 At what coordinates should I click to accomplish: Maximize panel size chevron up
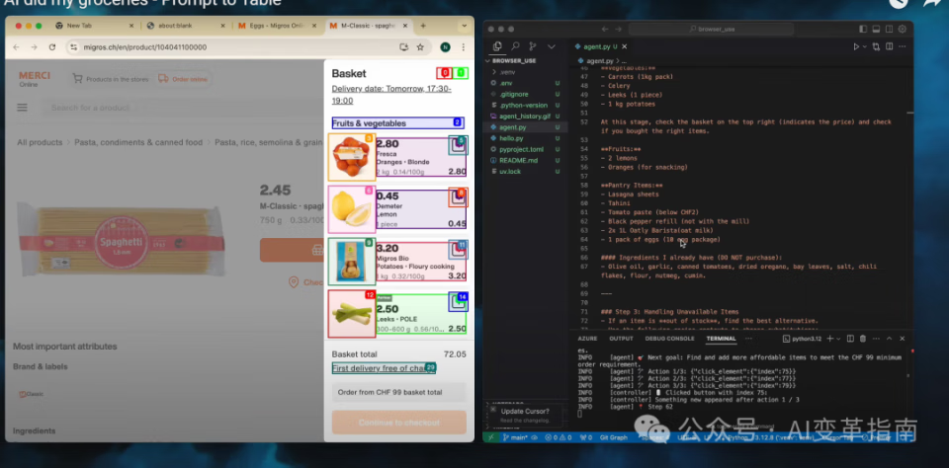tap(889, 339)
